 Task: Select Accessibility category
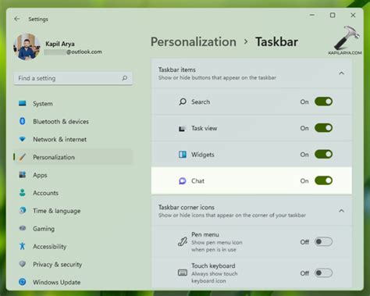(x=73, y=246)
